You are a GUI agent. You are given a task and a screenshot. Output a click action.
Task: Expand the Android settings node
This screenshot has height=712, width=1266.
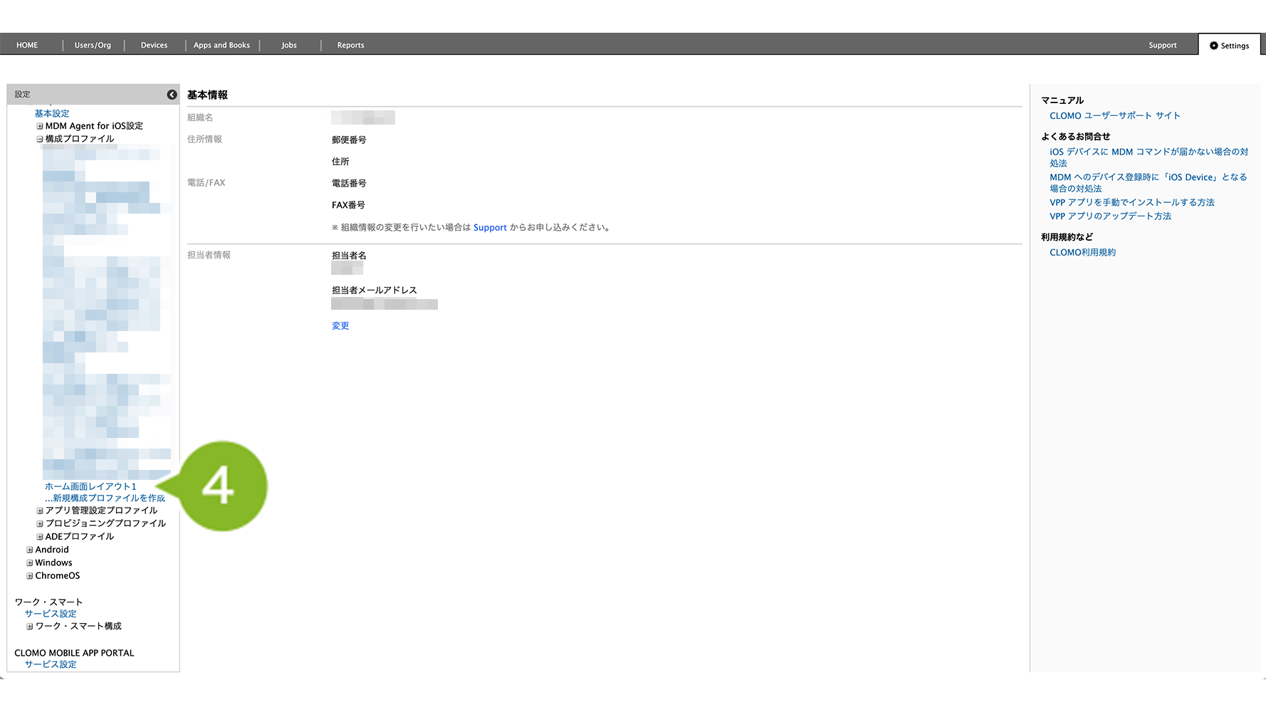point(30,550)
